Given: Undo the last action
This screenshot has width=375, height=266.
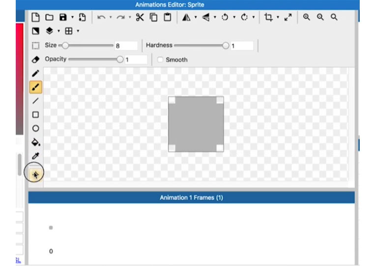Looking at the screenshot, I should (101, 17).
